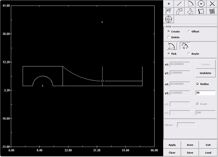Choose the three-point arc method icon

(172, 46)
